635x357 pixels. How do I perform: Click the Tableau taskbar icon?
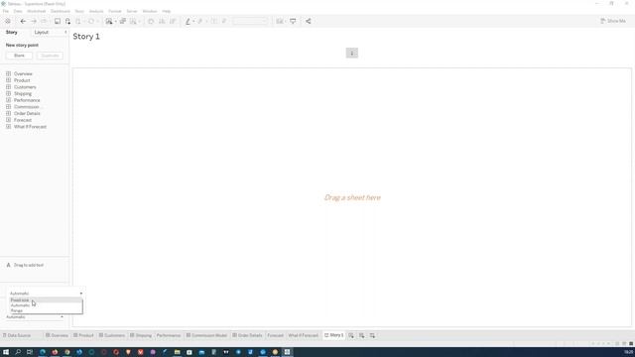pos(287,352)
